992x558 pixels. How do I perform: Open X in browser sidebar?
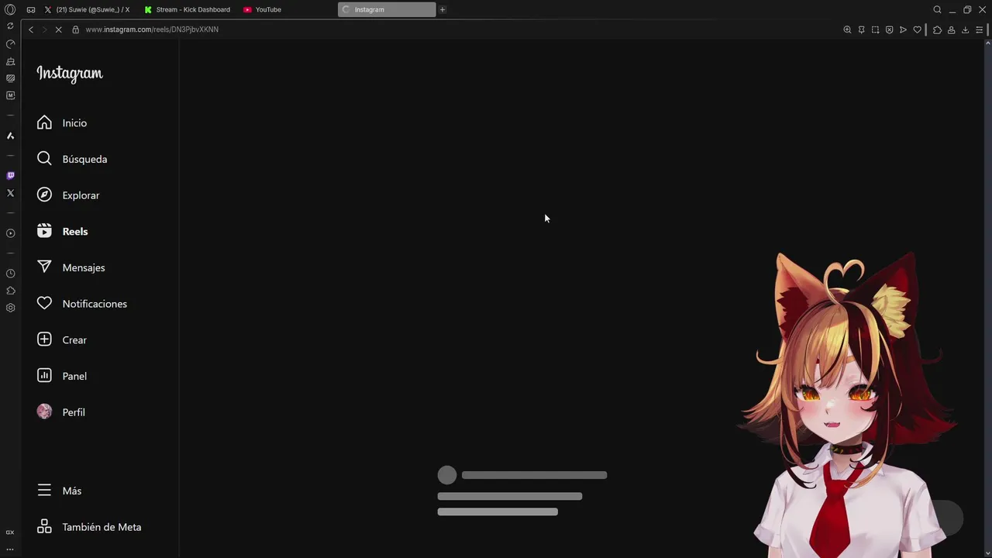(x=10, y=193)
